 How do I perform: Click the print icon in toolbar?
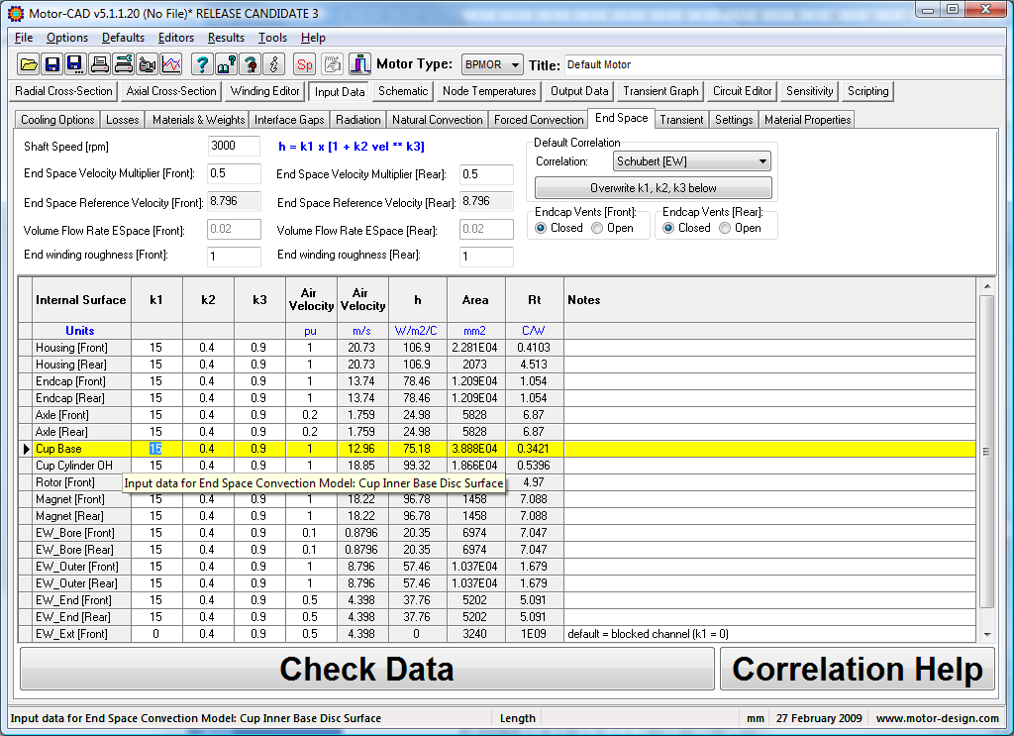[x=100, y=64]
